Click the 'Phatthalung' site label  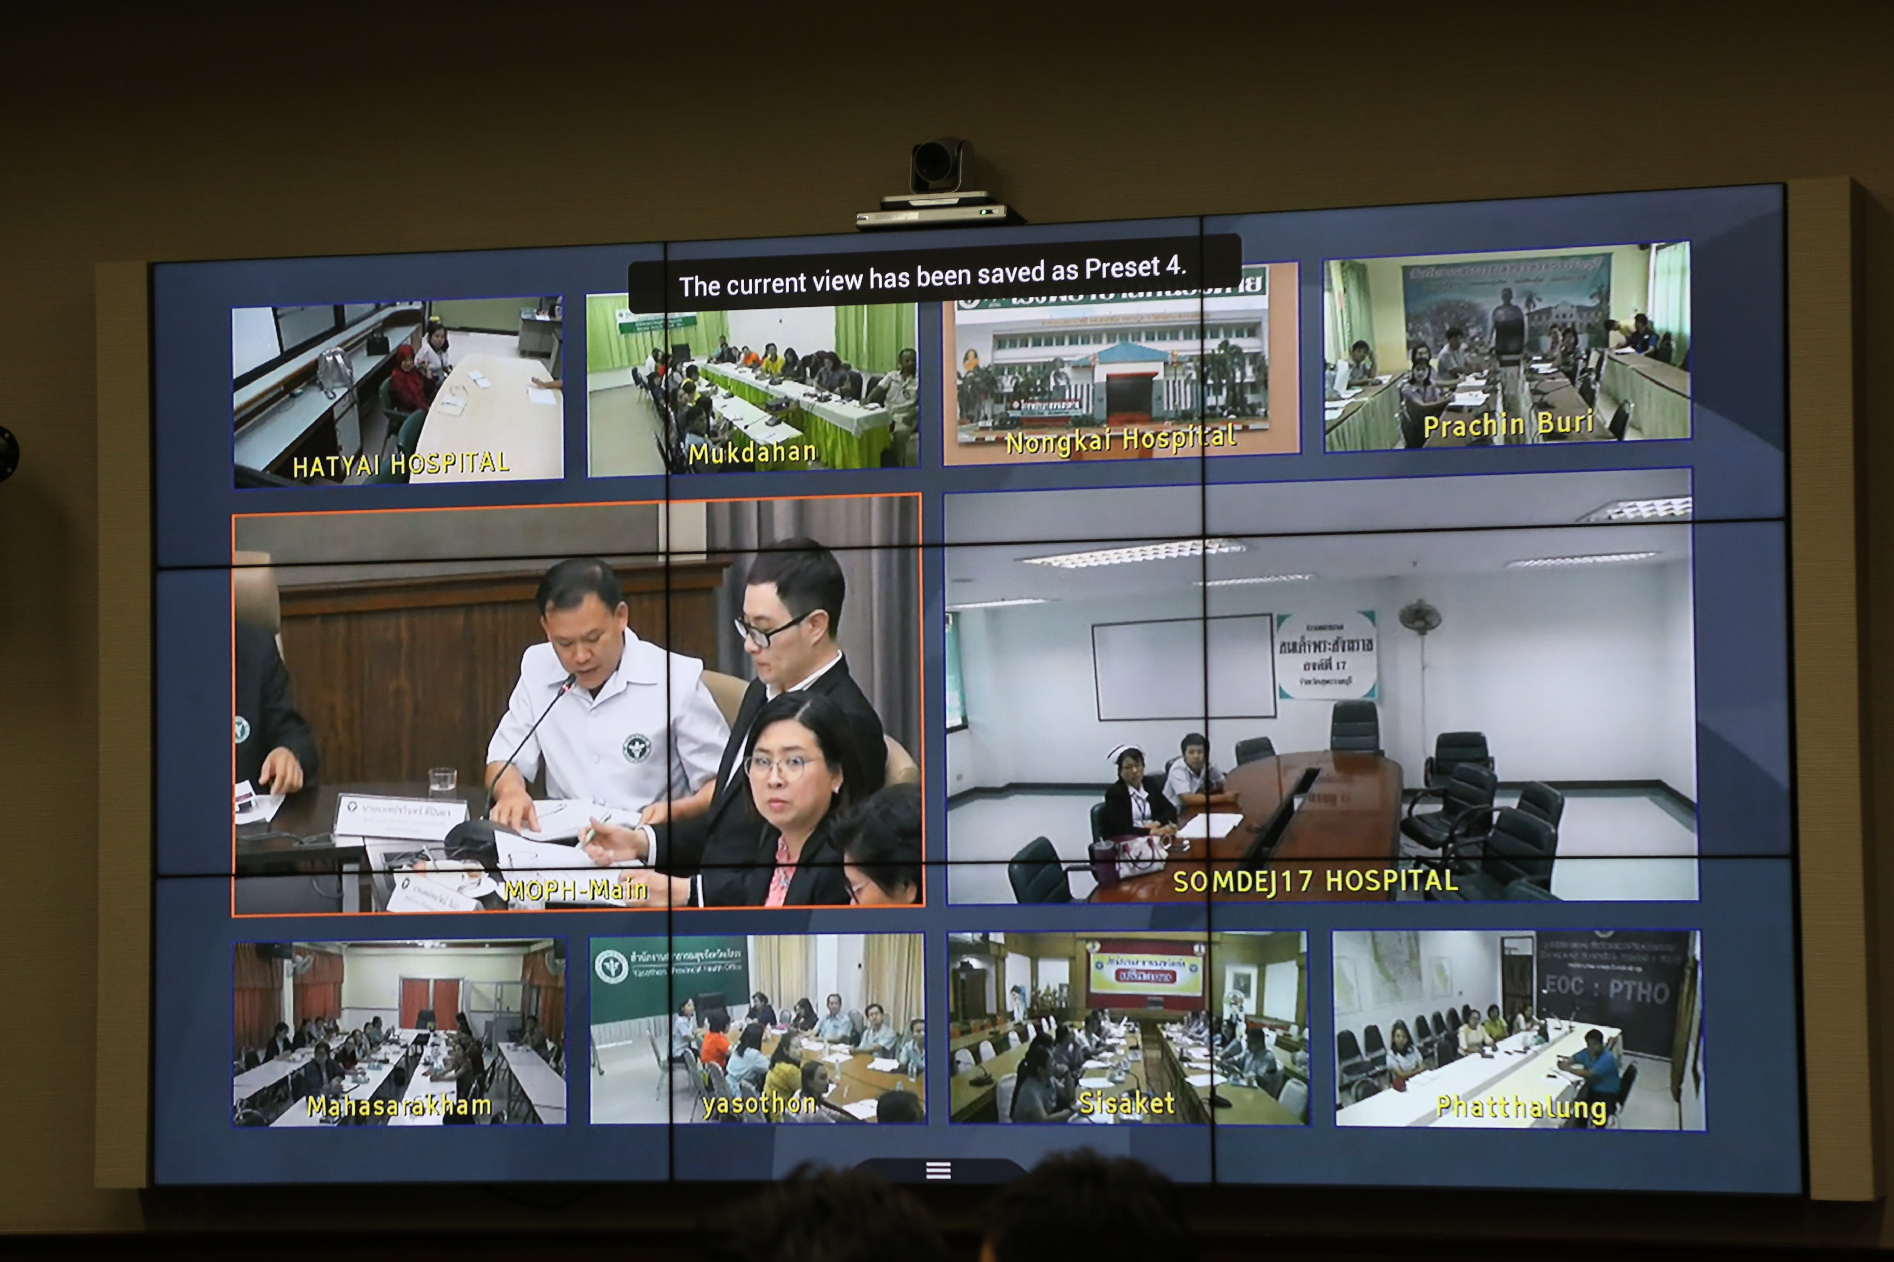1521,1107
